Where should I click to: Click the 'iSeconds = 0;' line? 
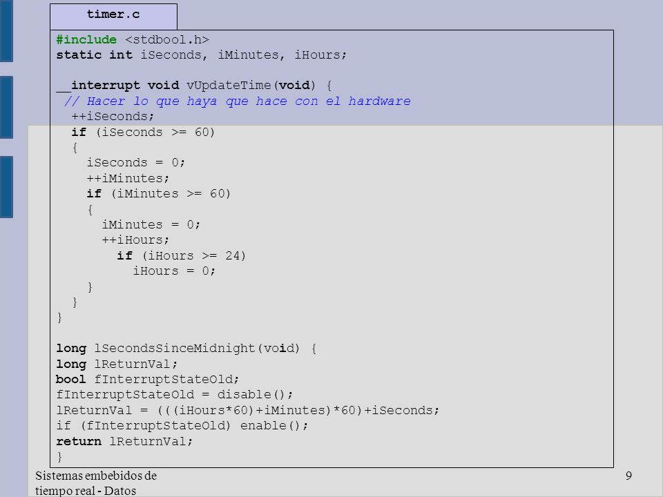click(x=136, y=163)
